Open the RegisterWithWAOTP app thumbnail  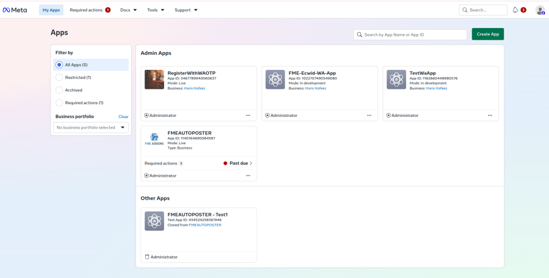155,79
